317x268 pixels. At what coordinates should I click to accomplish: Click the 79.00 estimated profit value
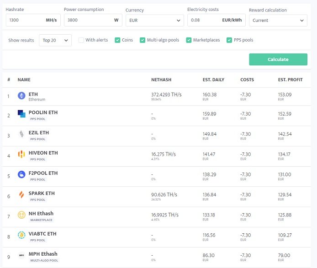pos(284,255)
